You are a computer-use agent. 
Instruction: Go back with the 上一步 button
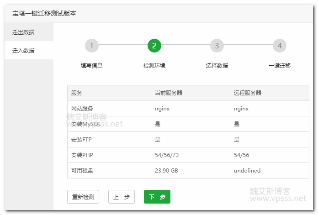click(122, 197)
